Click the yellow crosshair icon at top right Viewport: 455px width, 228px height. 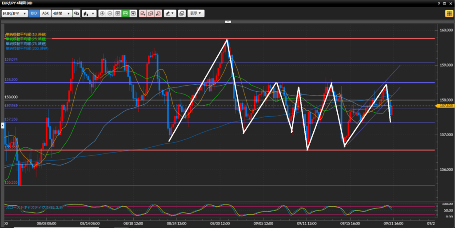(449, 13)
